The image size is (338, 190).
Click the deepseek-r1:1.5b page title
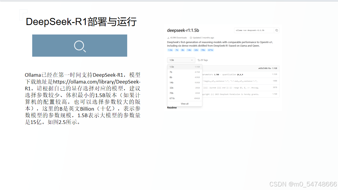[183, 30]
